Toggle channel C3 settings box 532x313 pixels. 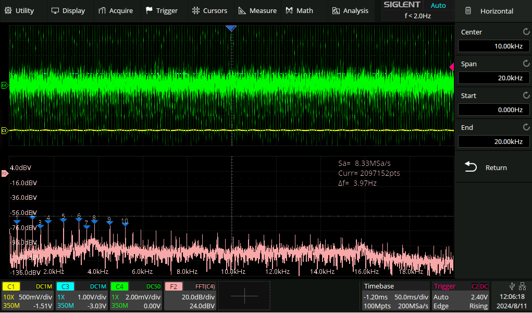pos(82,296)
